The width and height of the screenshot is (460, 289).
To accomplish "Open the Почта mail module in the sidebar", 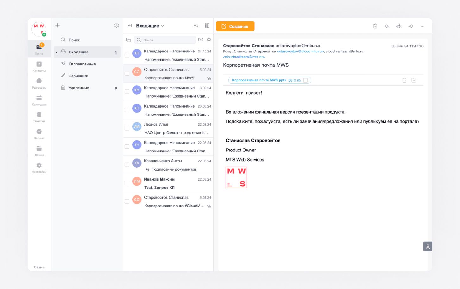I will (39, 49).
